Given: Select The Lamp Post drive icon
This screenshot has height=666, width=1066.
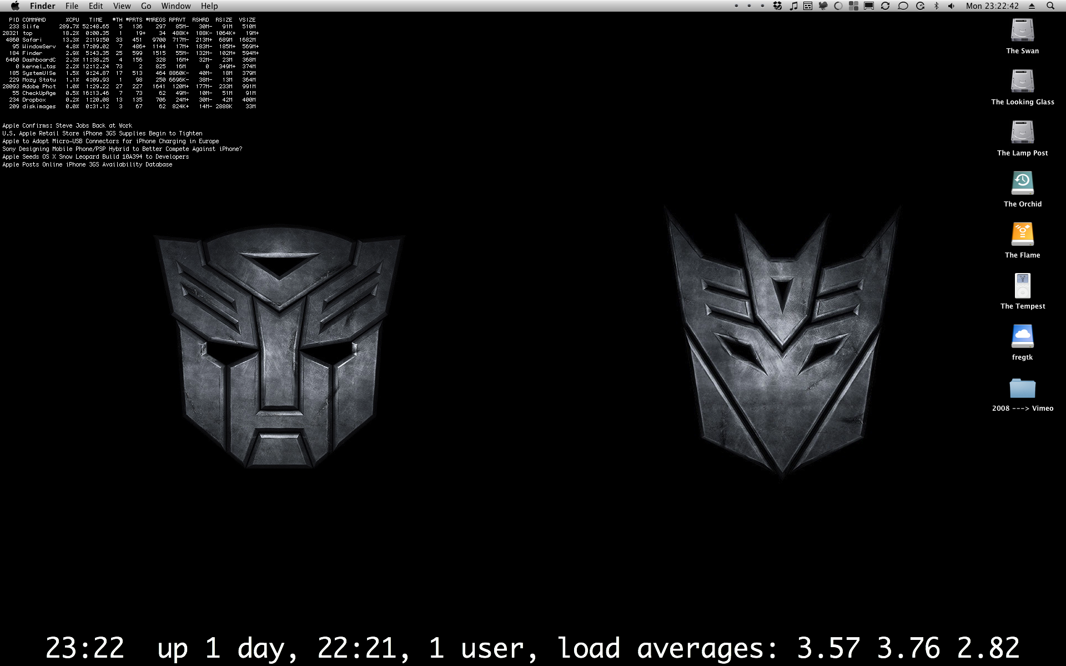Looking at the screenshot, I should [x=1022, y=133].
